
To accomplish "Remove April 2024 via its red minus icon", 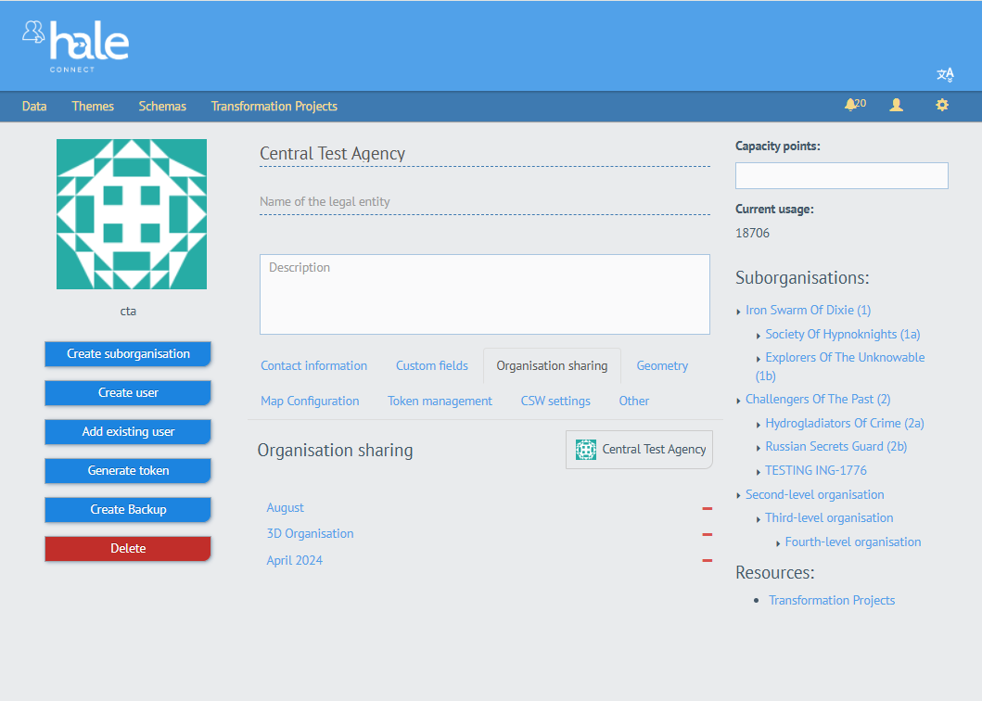I will pos(707,561).
